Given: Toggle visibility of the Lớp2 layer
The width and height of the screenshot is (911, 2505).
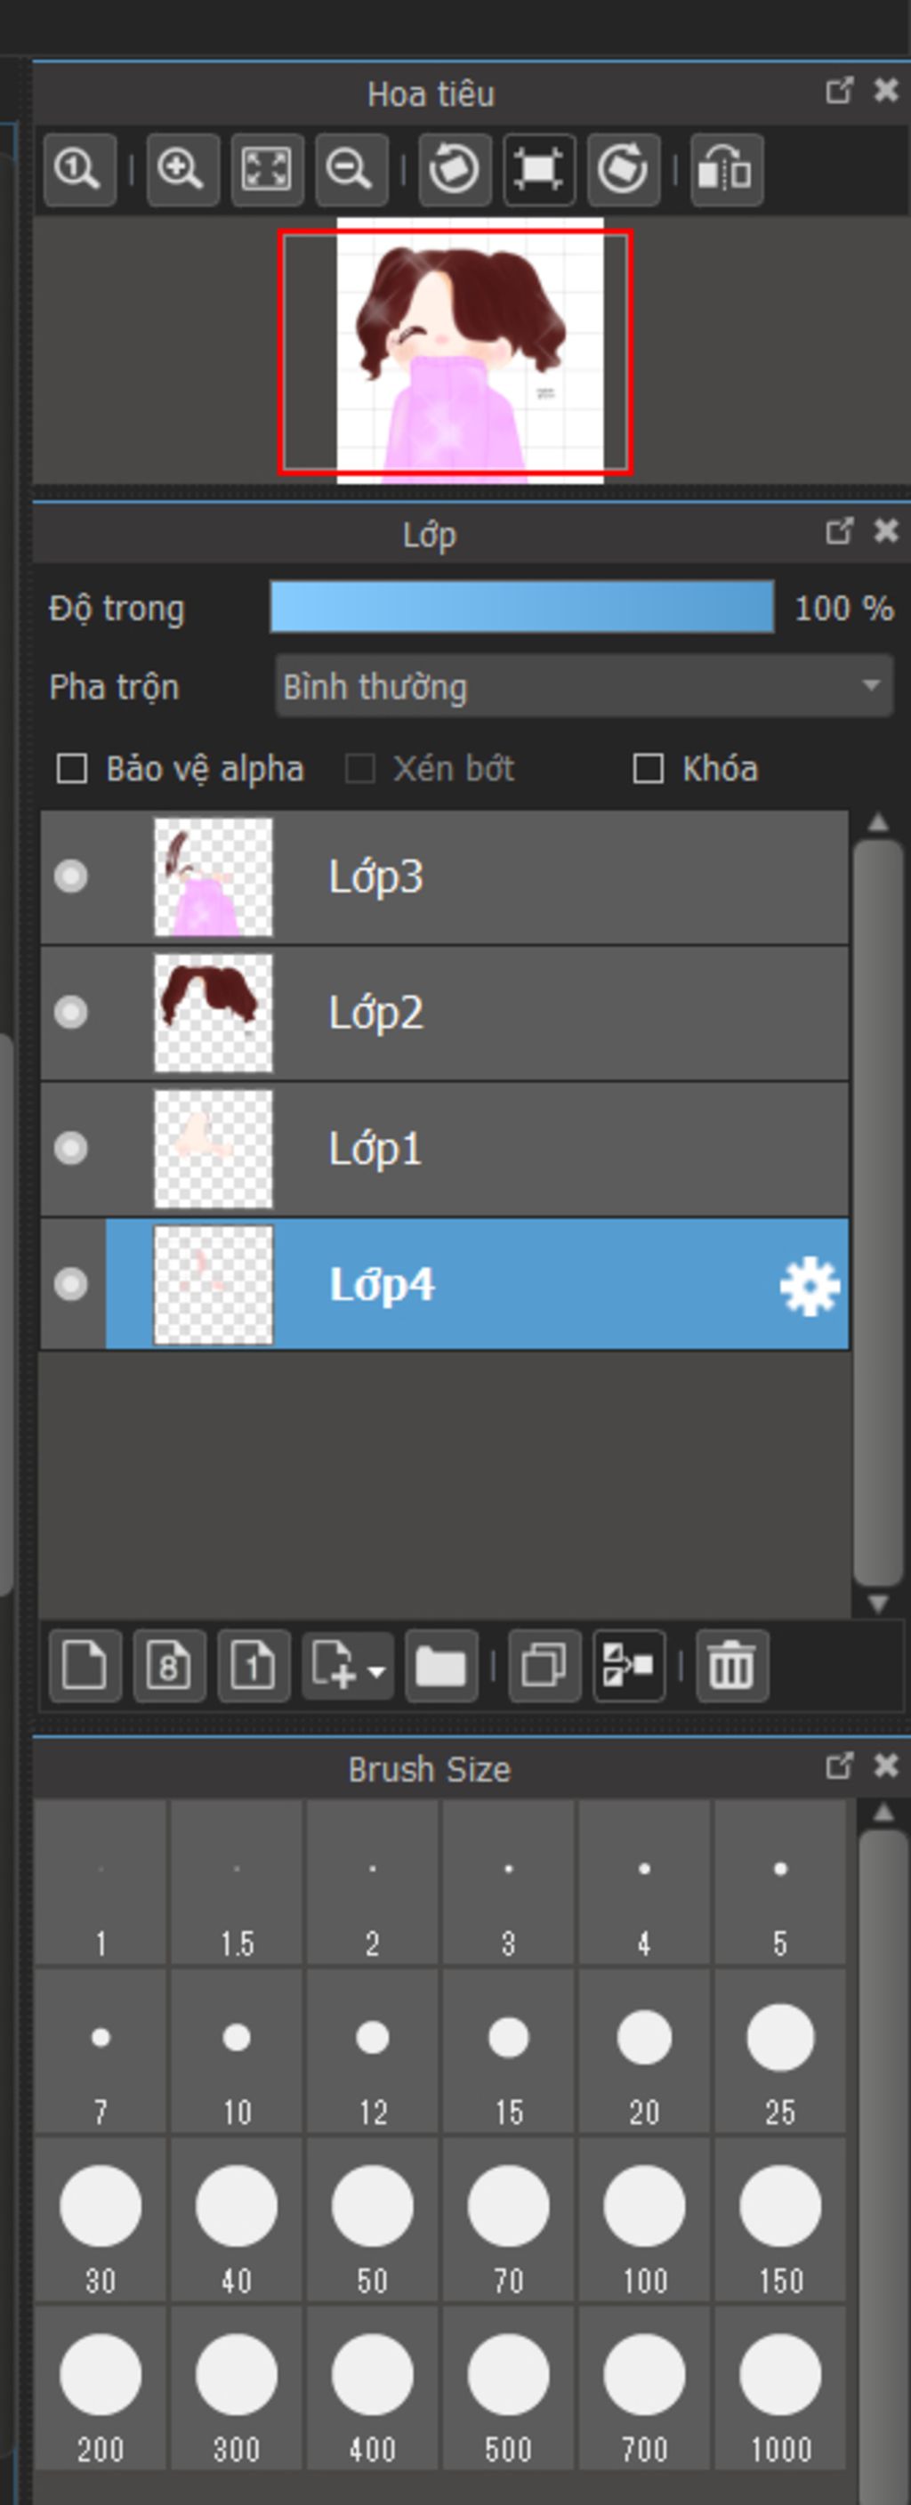Looking at the screenshot, I should coord(71,1013).
